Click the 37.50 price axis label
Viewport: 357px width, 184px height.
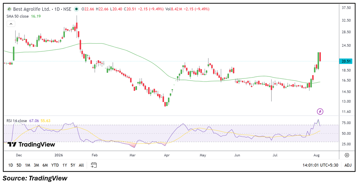(346, 8)
